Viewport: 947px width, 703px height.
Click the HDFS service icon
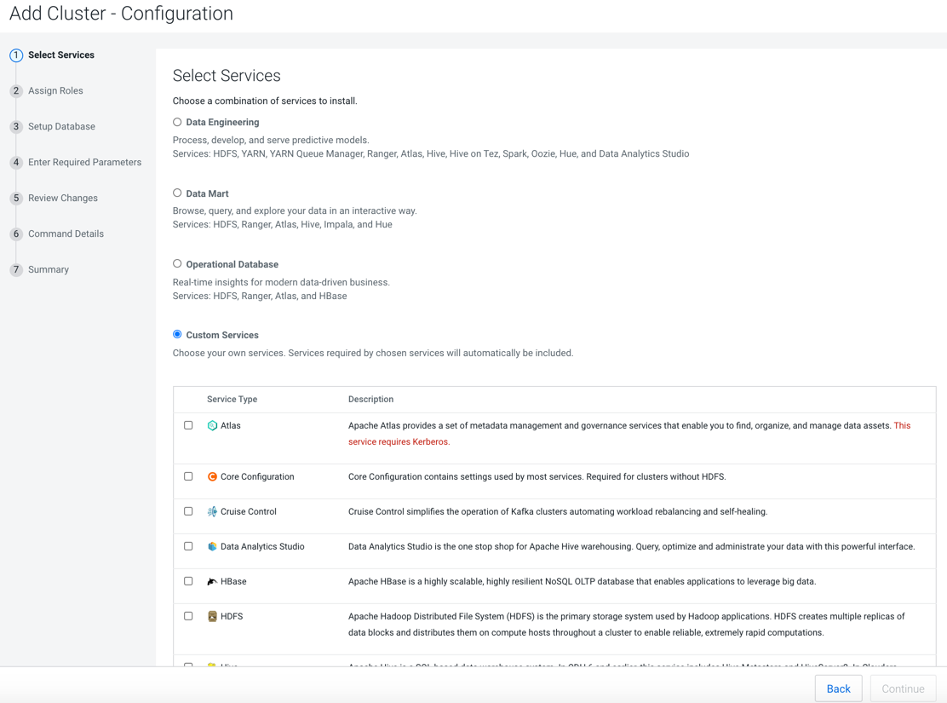click(212, 617)
